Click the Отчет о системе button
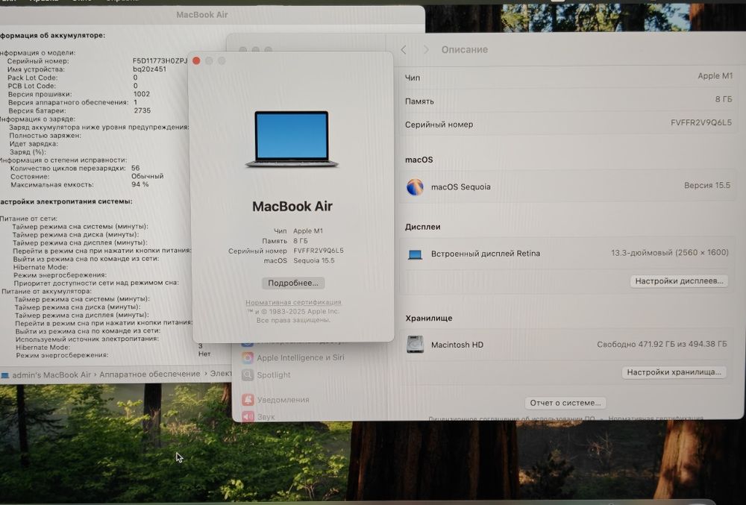 pos(565,403)
